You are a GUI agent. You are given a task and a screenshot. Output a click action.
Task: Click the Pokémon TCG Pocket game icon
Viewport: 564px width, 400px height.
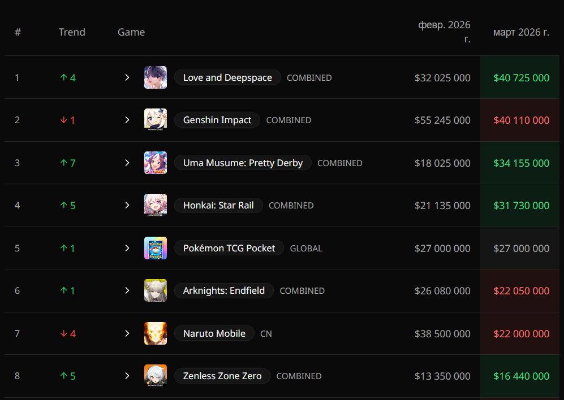coord(156,248)
